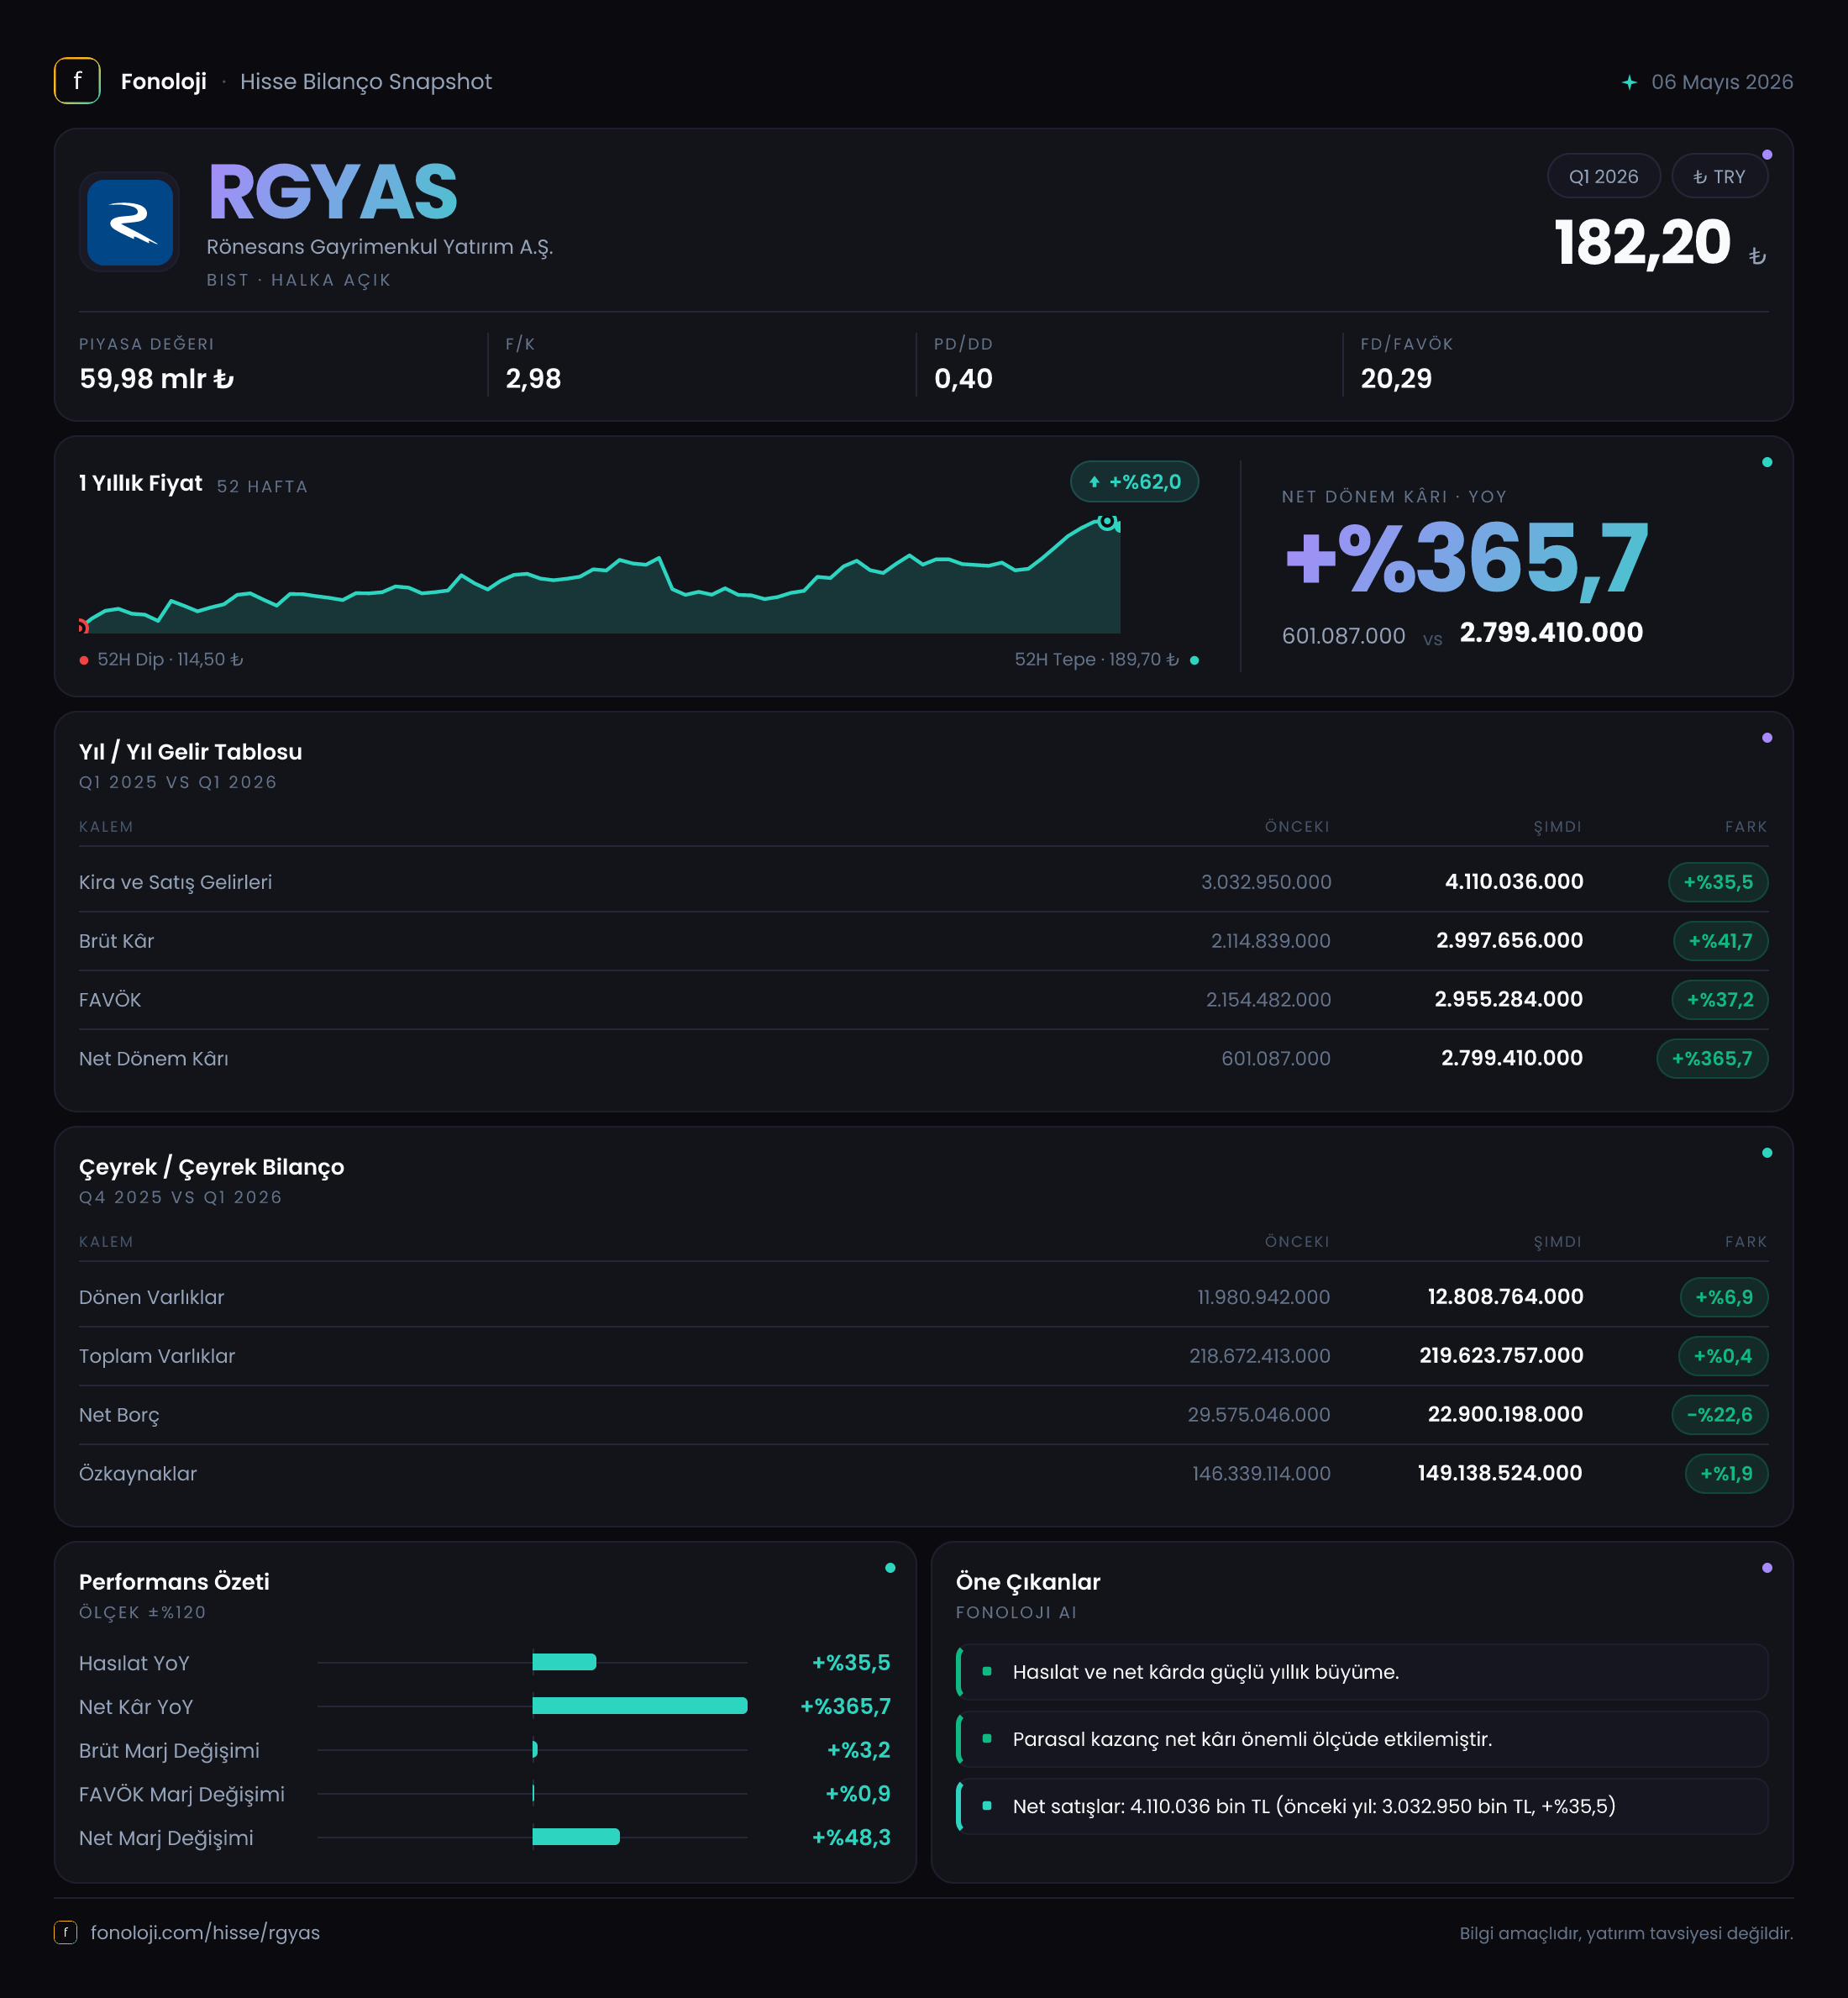This screenshot has height=1998, width=1848.
Task: Click the +%365,7 badge in Net Dönem Kârı row
Action: (1712, 1058)
